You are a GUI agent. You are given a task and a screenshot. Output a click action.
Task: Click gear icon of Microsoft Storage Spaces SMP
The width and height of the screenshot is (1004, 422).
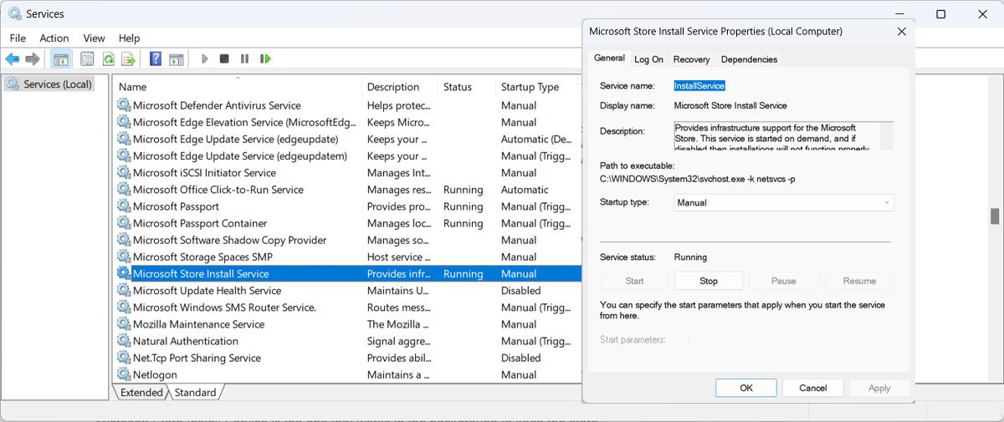coord(124,257)
